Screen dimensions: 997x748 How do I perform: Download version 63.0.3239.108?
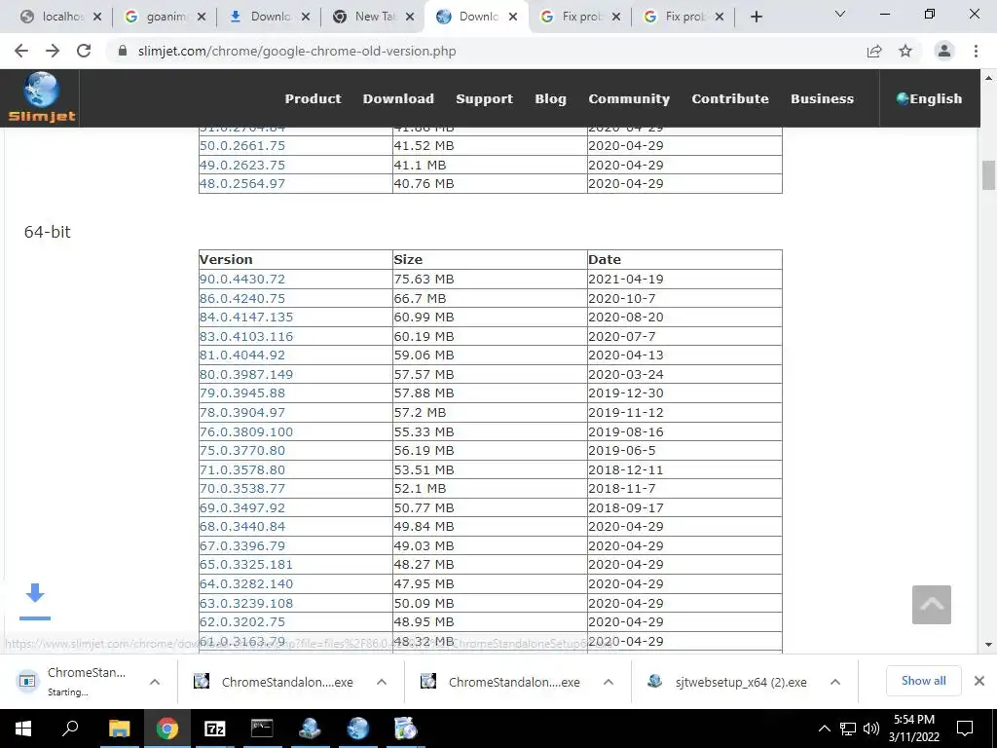coord(246,602)
